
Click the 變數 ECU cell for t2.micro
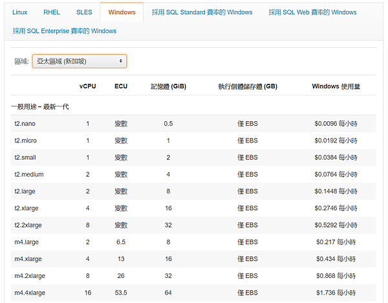pyautogui.click(x=121, y=141)
